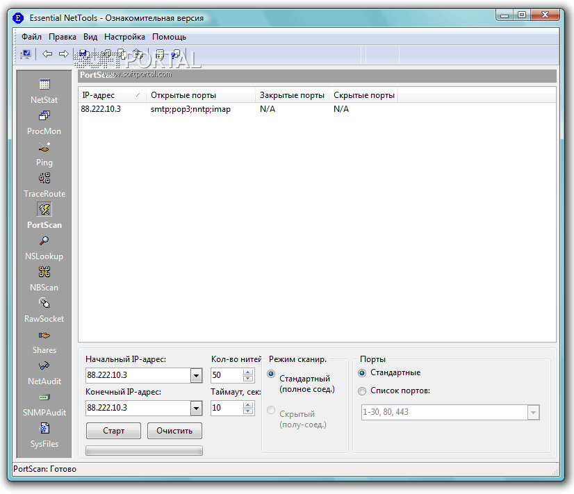Open the NetAudit tool
This screenshot has width=574, height=494.
click(44, 373)
